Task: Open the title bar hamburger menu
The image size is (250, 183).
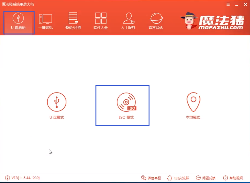Action: click(x=228, y=4)
